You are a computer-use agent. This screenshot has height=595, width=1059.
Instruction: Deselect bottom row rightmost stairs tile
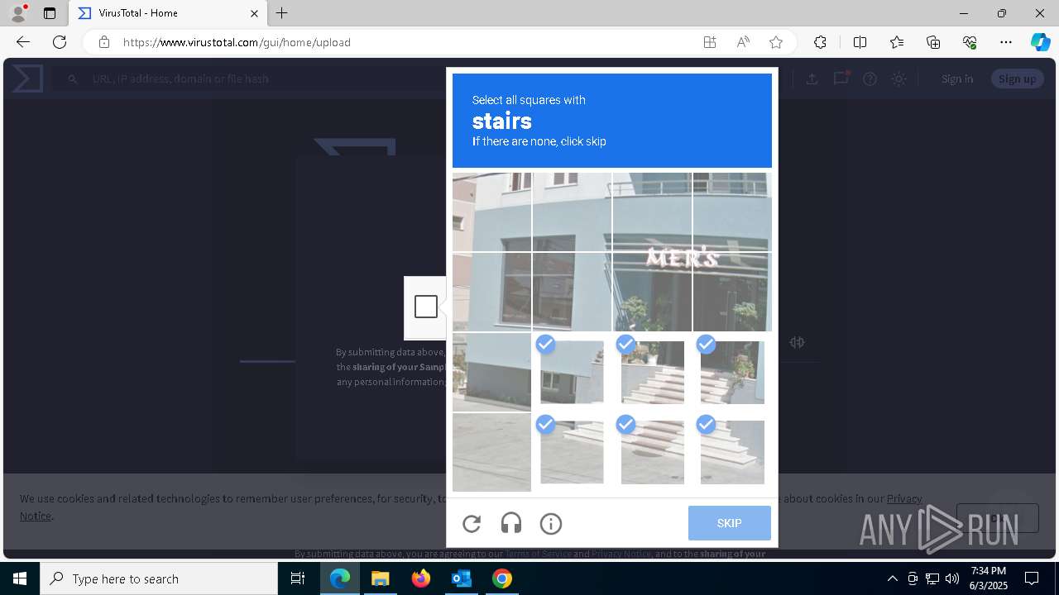[x=732, y=452]
